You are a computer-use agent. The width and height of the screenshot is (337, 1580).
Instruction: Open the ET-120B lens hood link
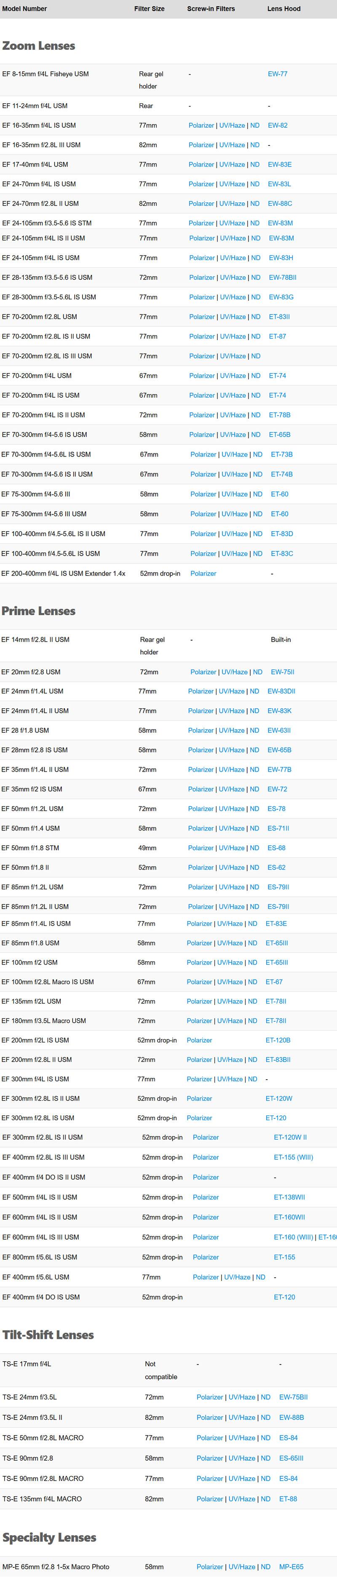[x=278, y=1040]
